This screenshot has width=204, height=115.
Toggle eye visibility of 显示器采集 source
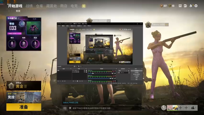(84, 72)
